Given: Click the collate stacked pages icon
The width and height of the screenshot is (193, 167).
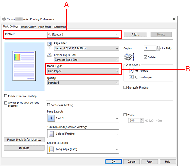Looking at the screenshot, I should 129,57.
